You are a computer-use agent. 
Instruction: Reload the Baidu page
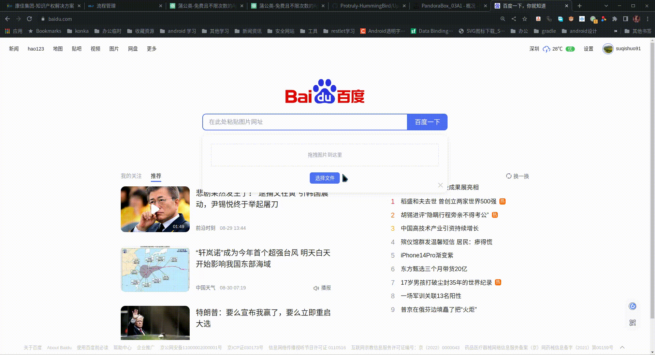(29, 19)
